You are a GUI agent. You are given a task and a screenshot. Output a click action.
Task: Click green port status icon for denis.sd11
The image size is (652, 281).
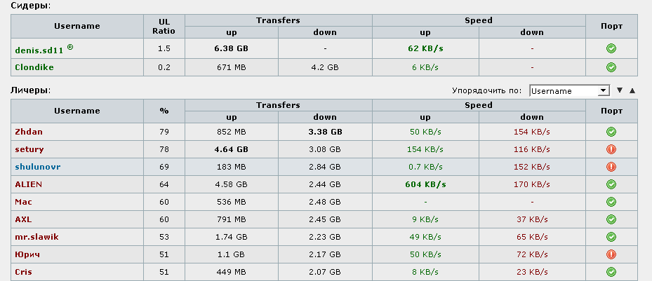(611, 49)
